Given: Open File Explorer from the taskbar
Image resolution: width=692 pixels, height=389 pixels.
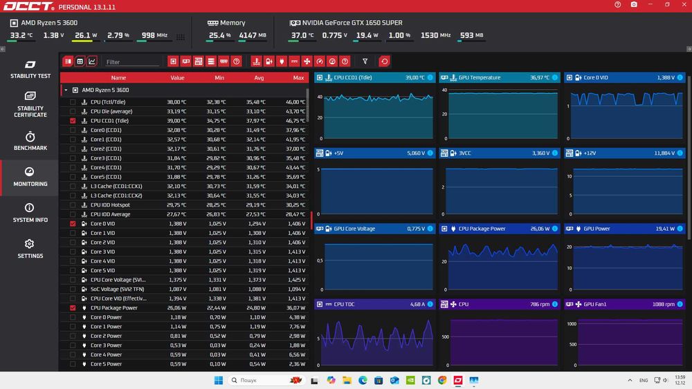Looking at the screenshot, I should pos(347,380).
